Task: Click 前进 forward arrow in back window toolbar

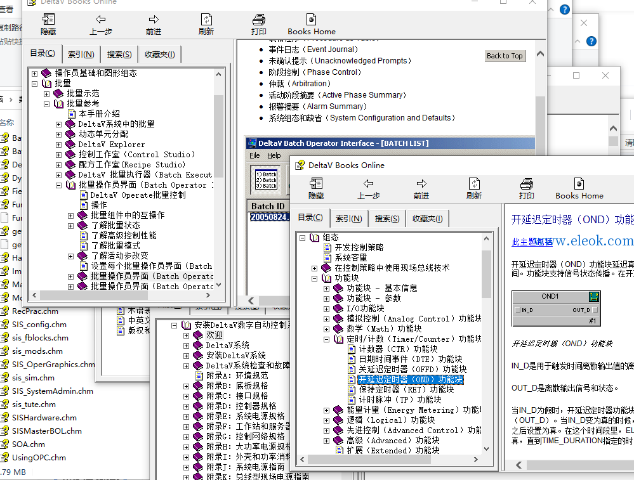Action: click(153, 20)
